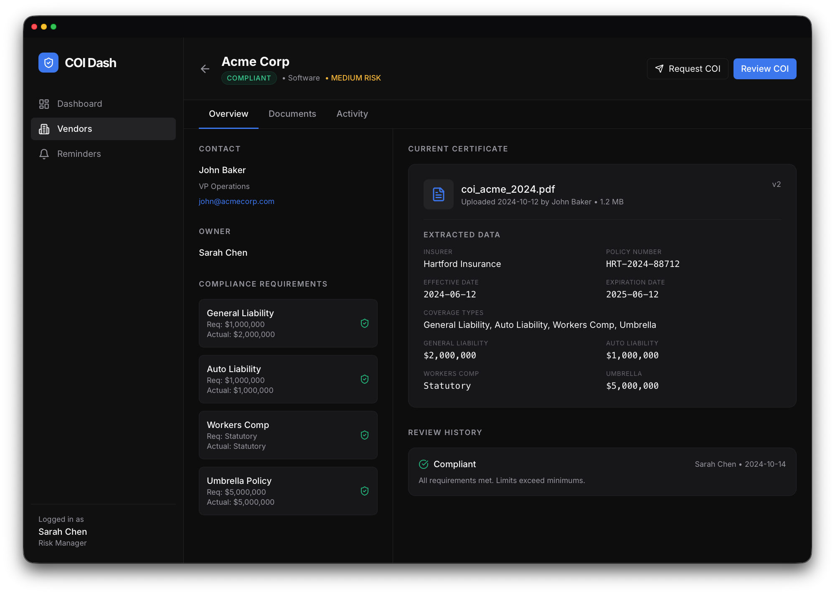This screenshot has width=835, height=594.
Task: Click the PDF file icon for coi_acme_2024.pdf
Action: click(x=438, y=194)
